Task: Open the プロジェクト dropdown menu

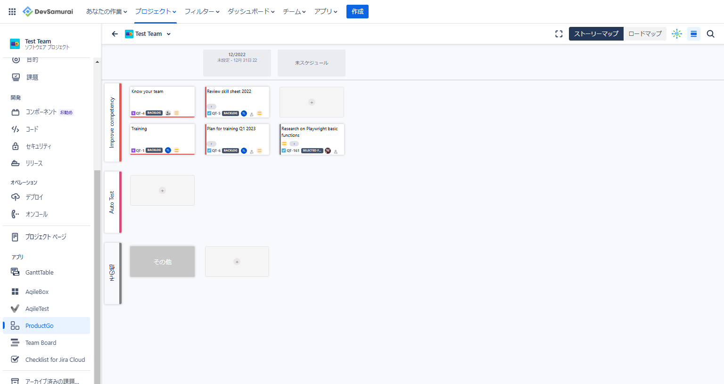Action: (156, 12)
